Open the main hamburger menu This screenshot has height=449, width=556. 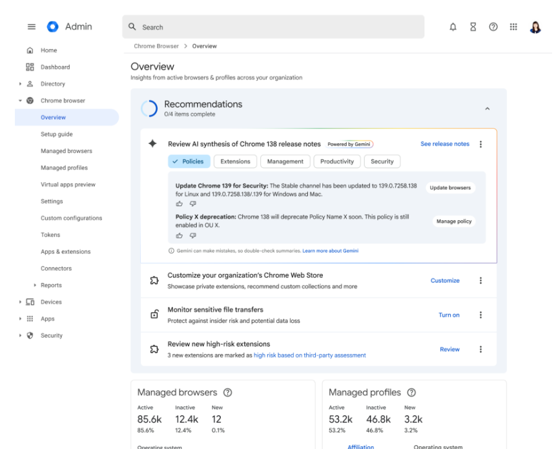pos(31,27)
